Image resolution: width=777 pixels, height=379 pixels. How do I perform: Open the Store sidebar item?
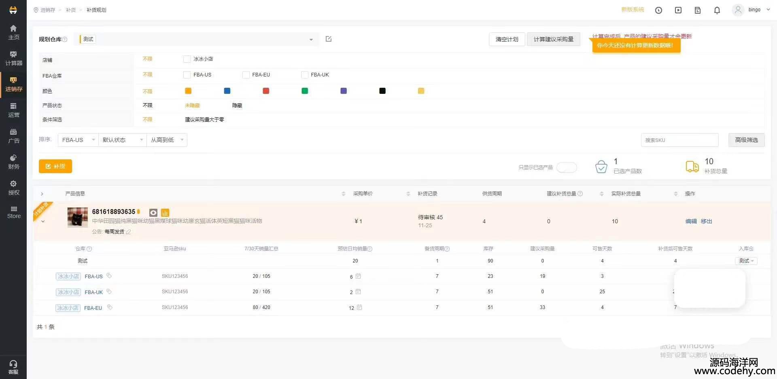tap(13, 212)
